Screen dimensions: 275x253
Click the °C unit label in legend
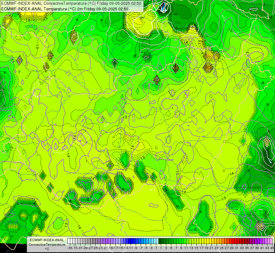click(x=47, y=249)
